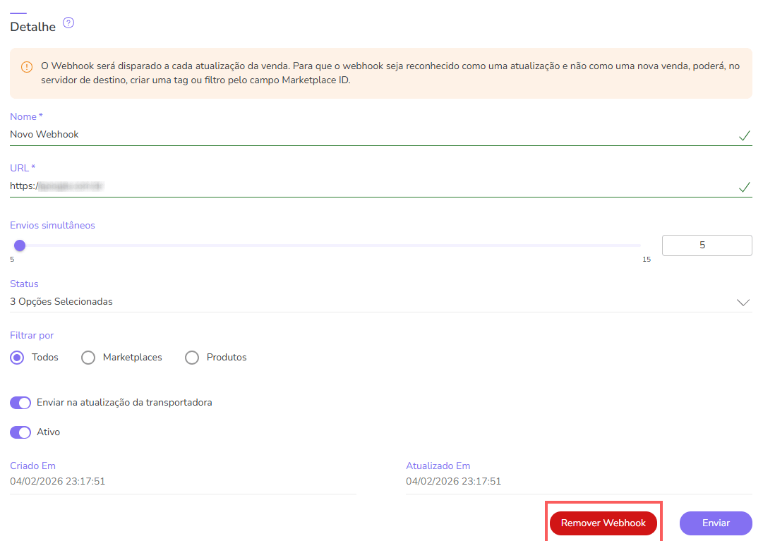Turn off the Ativo toggle
This screenshot has height=541, width=763.
click(x=20, y=432)
